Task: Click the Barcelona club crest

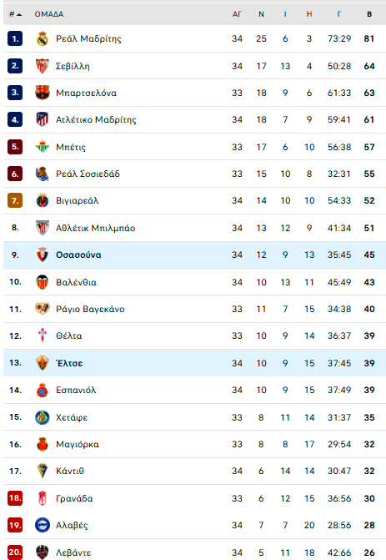Action: click(42, 93)
